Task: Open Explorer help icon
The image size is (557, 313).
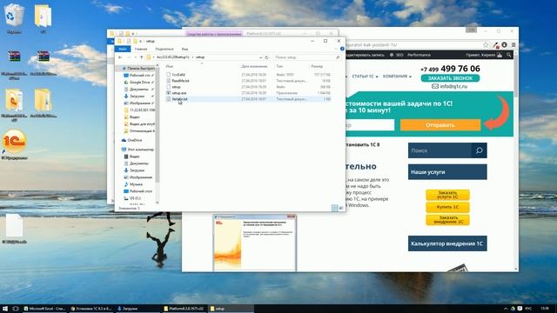Action: click(342, 49)
